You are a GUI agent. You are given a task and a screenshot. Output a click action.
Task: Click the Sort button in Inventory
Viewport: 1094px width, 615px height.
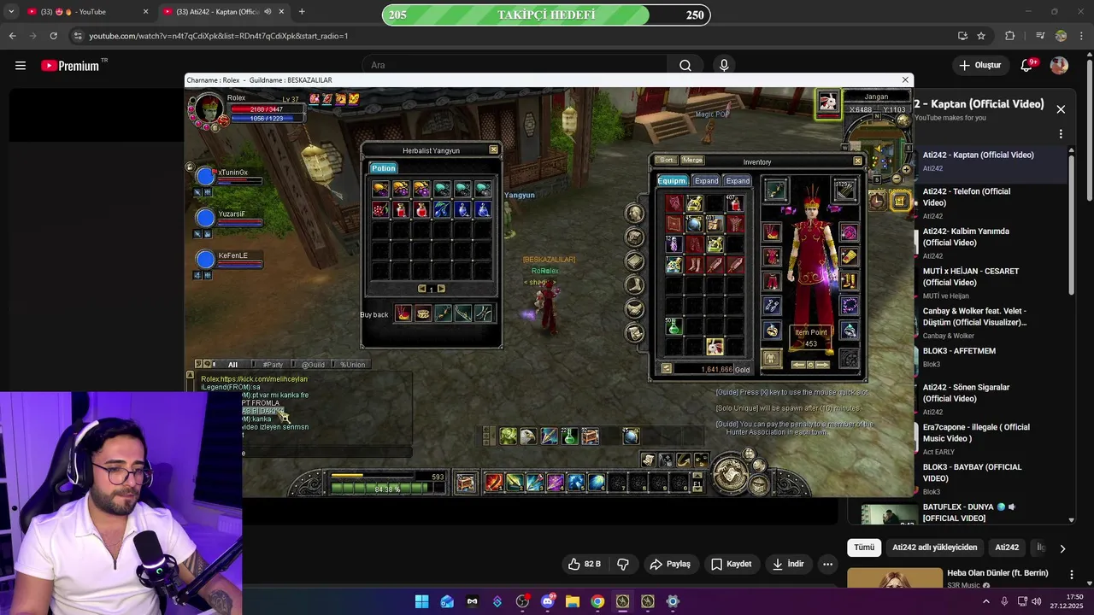[x=666, y=160]
